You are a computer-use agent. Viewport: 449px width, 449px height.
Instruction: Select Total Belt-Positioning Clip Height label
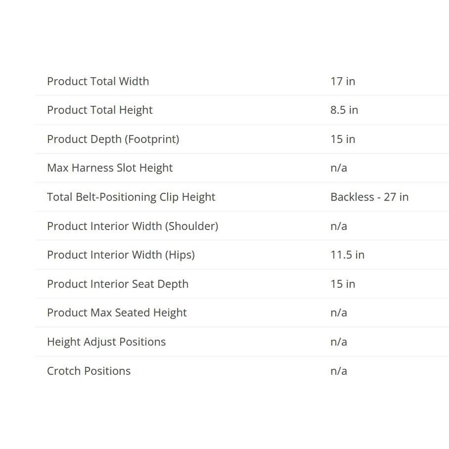131,198
